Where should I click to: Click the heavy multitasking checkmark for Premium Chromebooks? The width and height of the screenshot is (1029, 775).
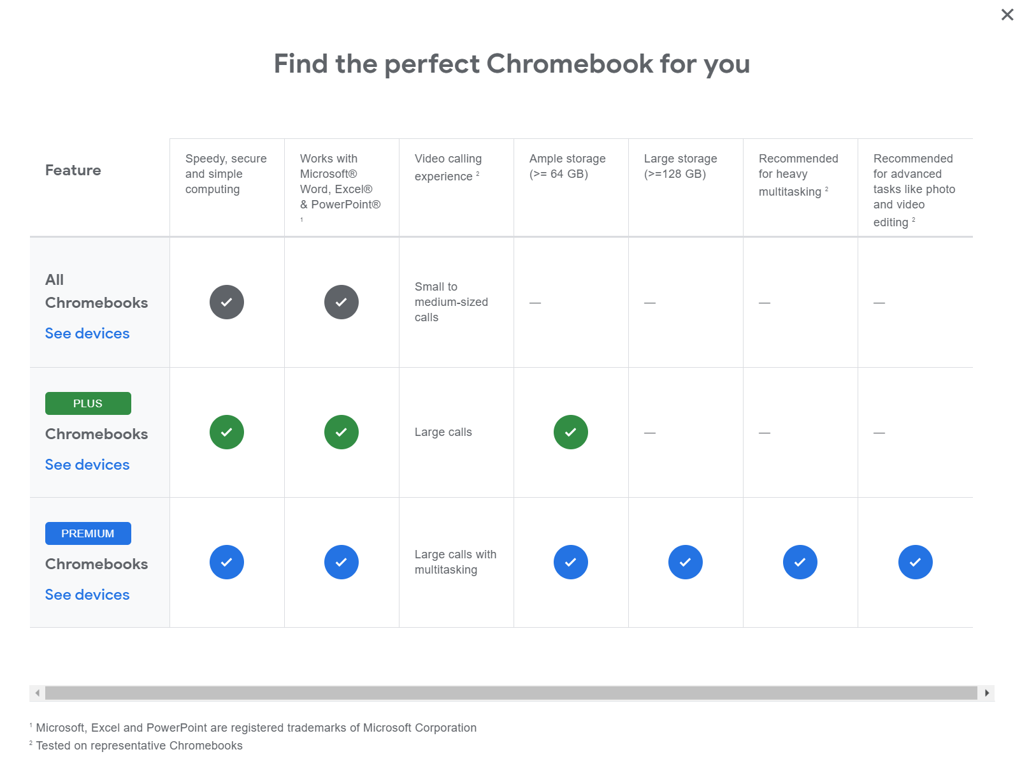(x=800, y=562)
